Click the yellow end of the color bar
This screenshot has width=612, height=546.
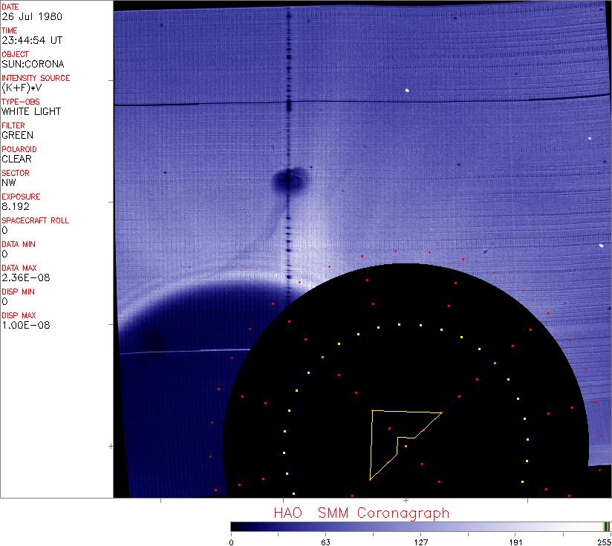click(x=607, y=526)
